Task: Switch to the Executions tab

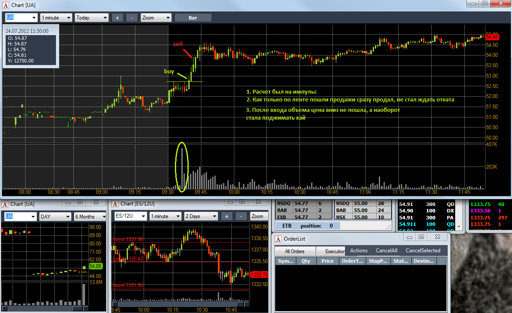Action: tap(331, 251)
